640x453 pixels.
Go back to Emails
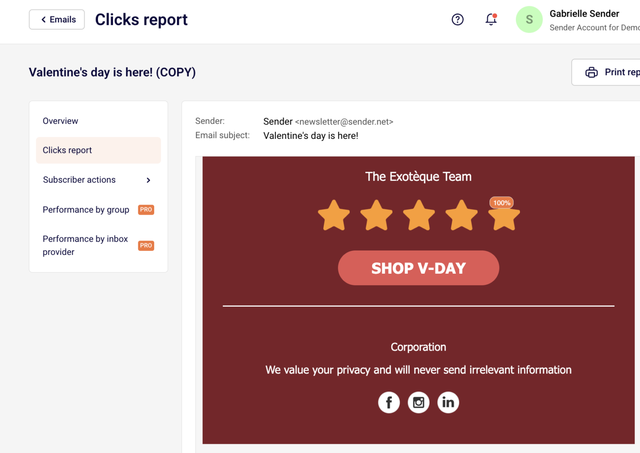tap(57, 20)
